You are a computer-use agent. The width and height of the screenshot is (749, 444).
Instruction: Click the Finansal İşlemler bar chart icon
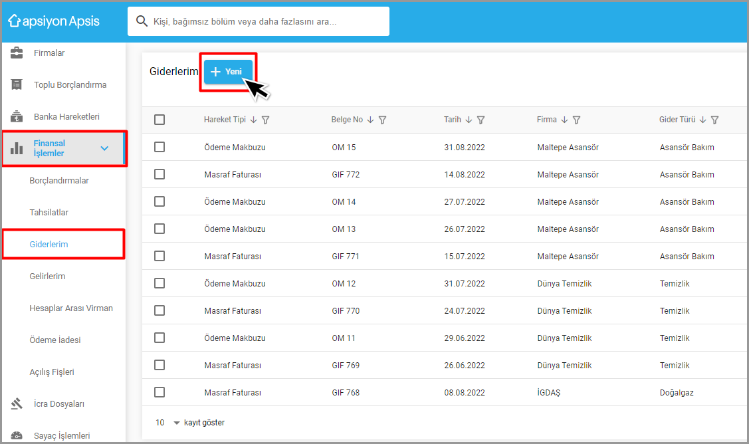tap(17, 148)
